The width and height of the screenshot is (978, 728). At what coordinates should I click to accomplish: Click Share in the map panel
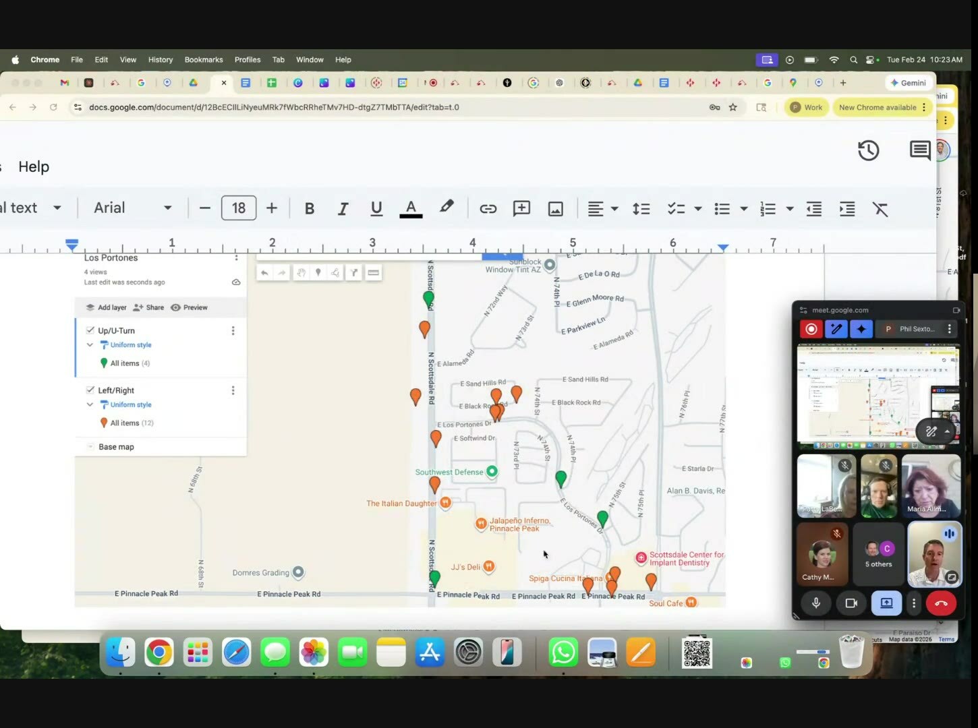(148, 307)
